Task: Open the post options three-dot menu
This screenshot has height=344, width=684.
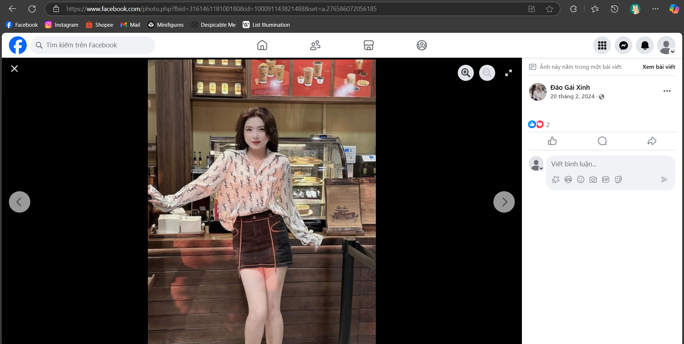Action: click(667, 91)
